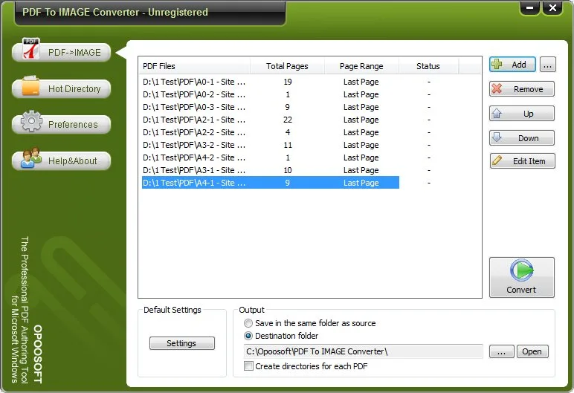Click total pages value 11
The height and width of the screenshot is (393, 574).
[x=288, y=145]
